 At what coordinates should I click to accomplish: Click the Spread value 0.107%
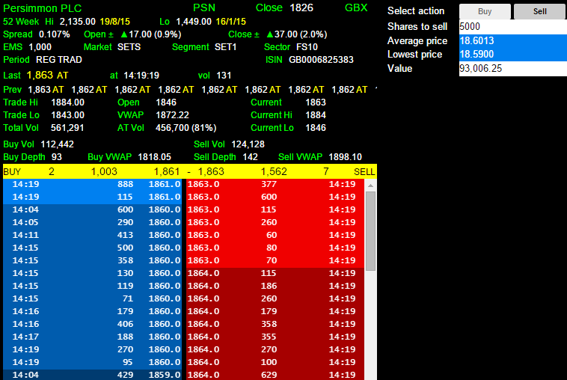[55, 34]
